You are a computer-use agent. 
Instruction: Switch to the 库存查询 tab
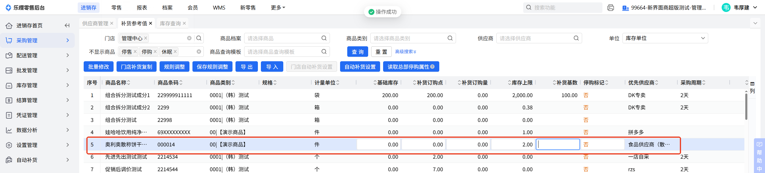click(170, 23)
